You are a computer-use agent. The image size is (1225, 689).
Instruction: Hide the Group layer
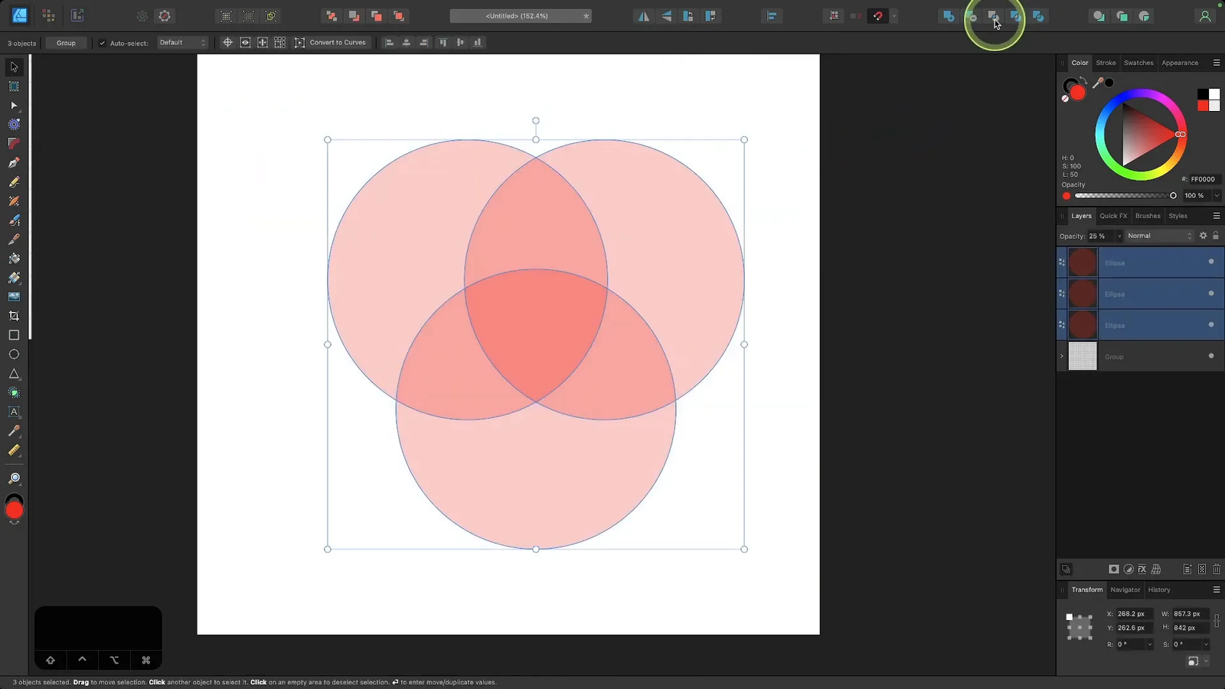(x=1210, y=356)
